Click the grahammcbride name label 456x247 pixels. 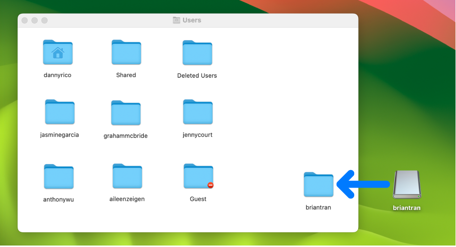(x=126, y=136)
